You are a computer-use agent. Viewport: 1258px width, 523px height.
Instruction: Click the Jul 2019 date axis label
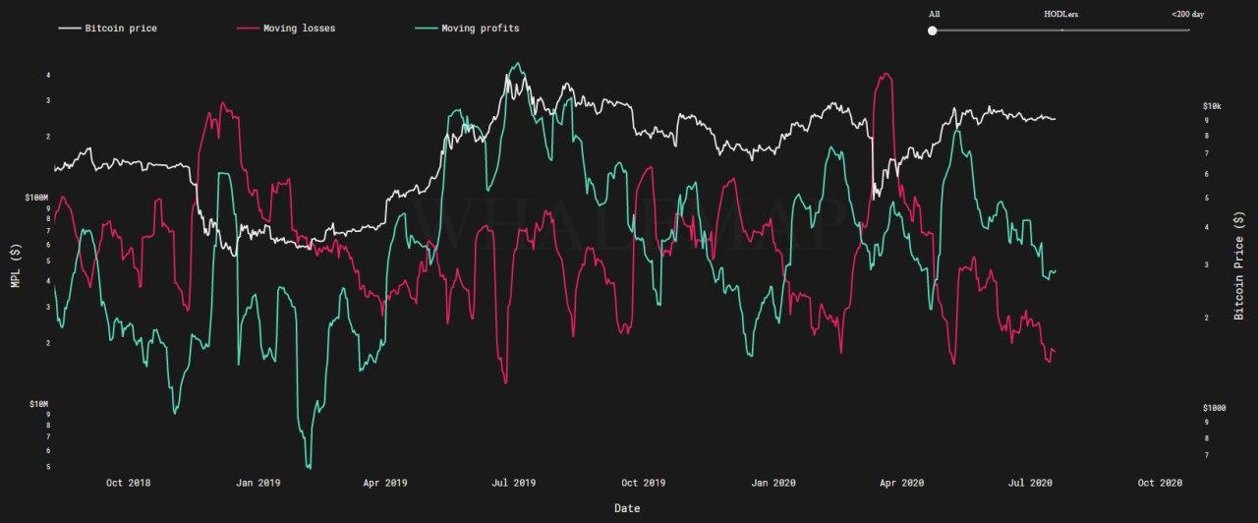[x=512, y=483]
